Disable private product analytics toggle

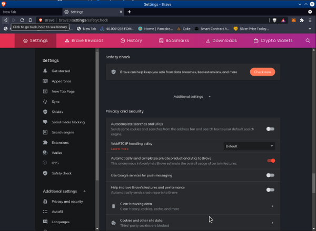click(271, 161)
